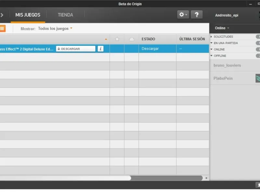Open the TIENDA tab

66,15
